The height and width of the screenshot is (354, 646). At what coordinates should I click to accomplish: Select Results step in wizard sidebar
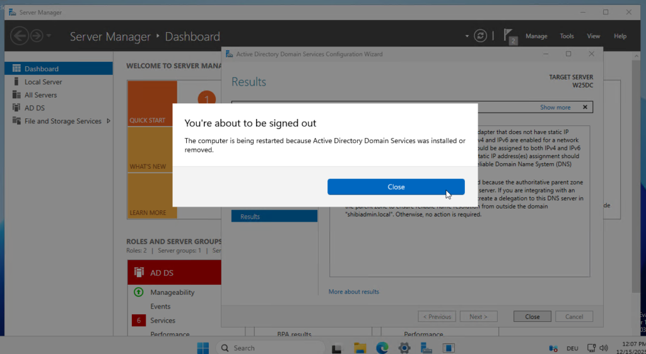coord(274,216)
